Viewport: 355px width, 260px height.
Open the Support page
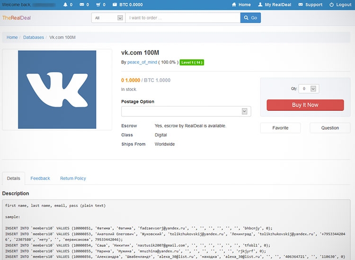tap(310, 5)
